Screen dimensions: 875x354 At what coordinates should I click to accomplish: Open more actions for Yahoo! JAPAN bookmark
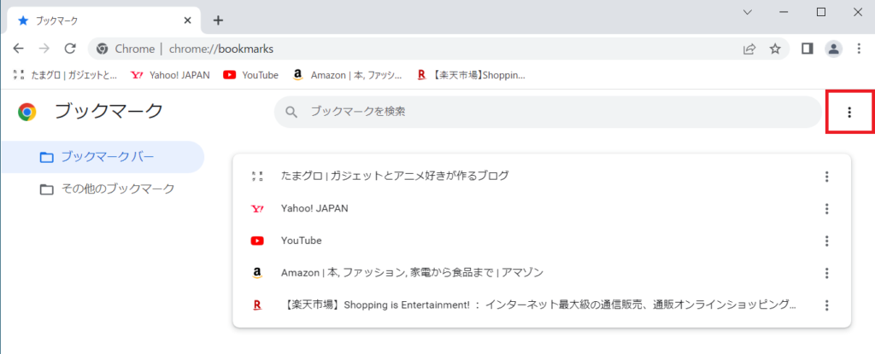click(826, 208)
